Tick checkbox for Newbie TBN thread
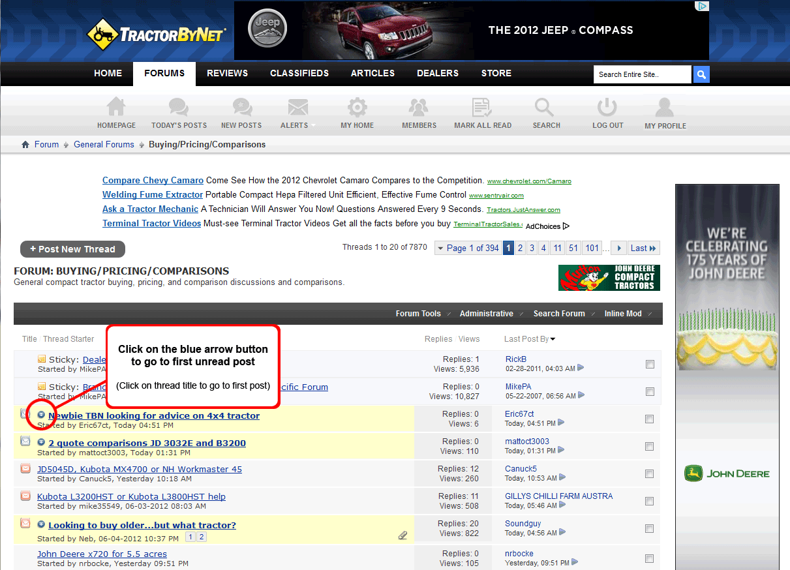Image resolution: width=790 pixels, height=570 pixels. click(650, 419)
